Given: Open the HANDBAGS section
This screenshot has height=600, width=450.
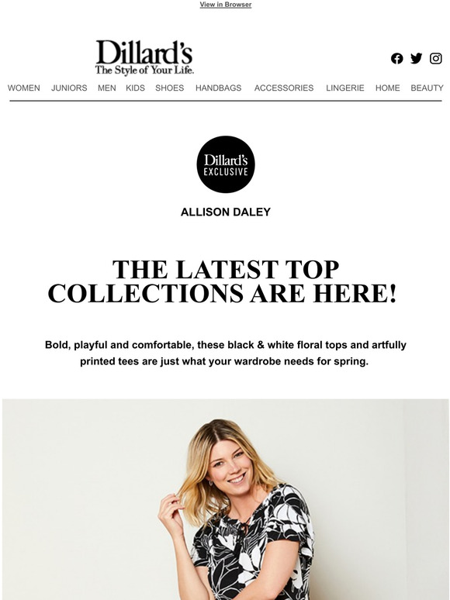Looking at the screenshot, I should pyautogui.click(x=218, y=88).
